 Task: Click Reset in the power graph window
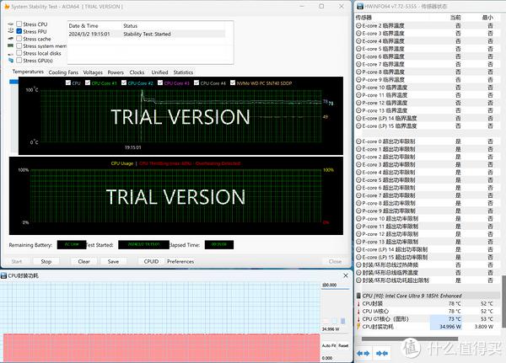343,345
